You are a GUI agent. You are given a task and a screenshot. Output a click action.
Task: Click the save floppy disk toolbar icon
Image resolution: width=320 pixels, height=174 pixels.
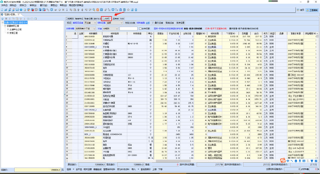click(17, 10)
